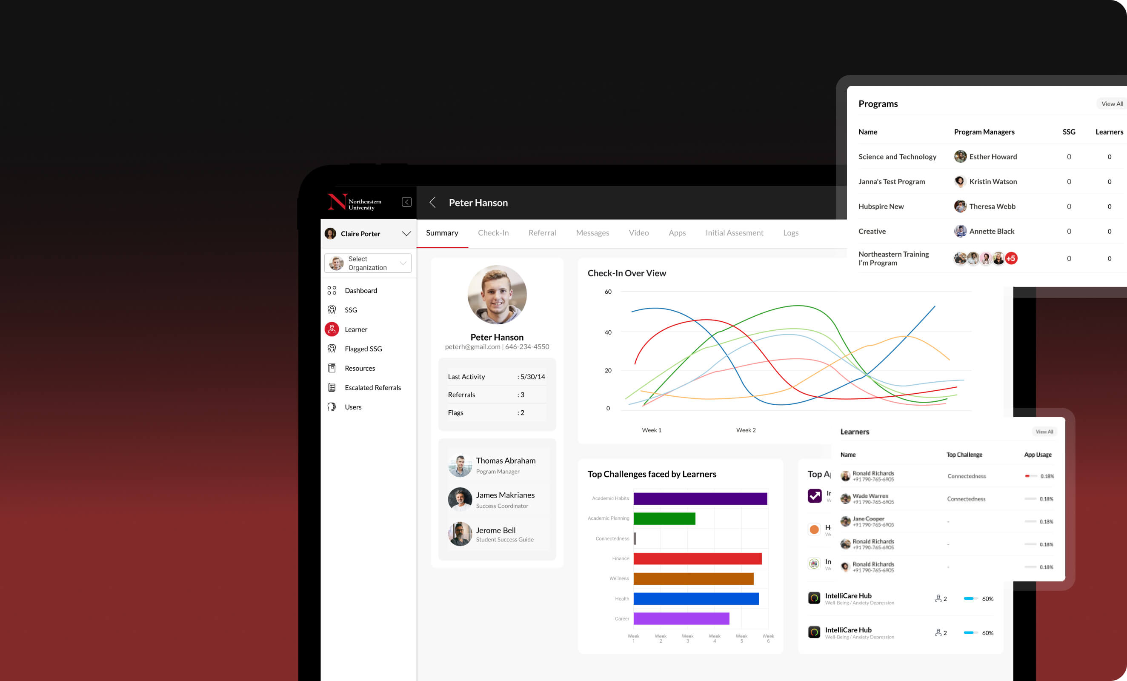Click View All in the Programs panel
This screenshot has width=1127, height=681.
(x=1113, y=103)
